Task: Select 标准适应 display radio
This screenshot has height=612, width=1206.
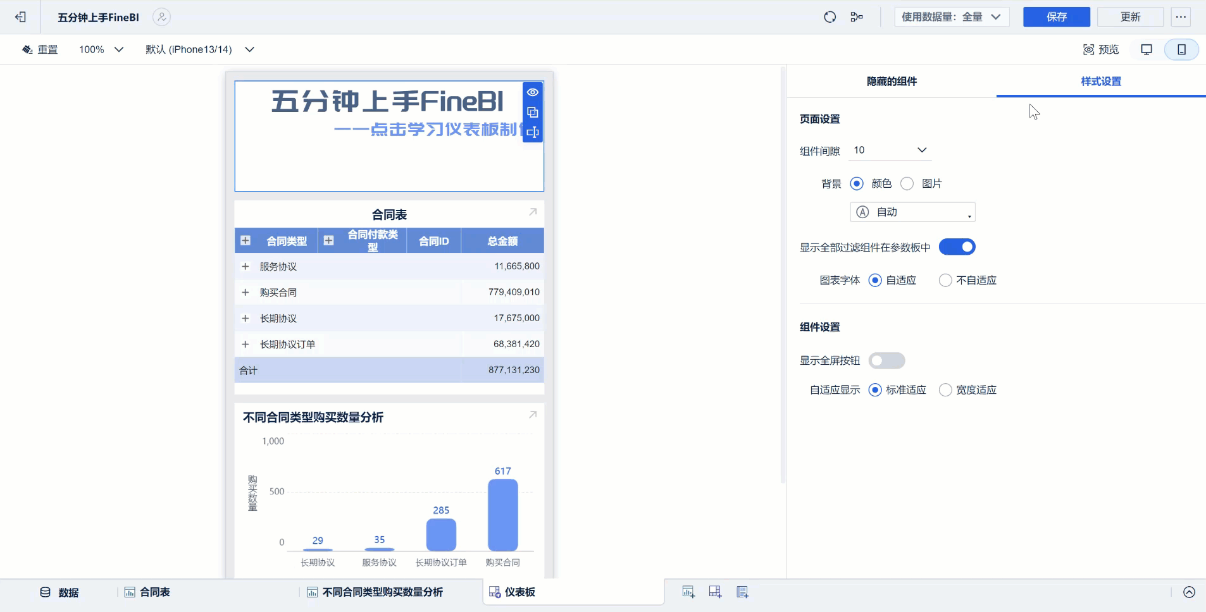Action: 875,389
